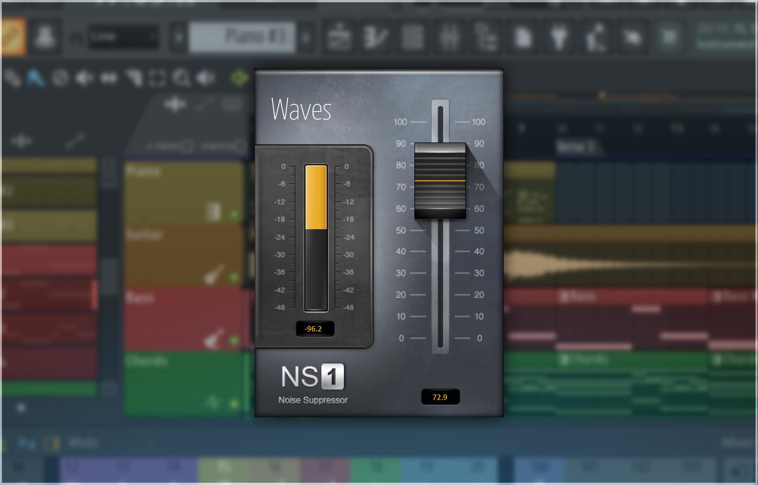The width and height of the screenshot is (758, 485).
Task: Click the yellow attenuation meter bar
Action: click(x=316, y=197)
